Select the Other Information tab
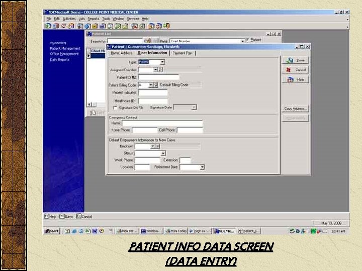Image resolution: width=362 pixels, height=271 pixels. [x=152, y=53]
